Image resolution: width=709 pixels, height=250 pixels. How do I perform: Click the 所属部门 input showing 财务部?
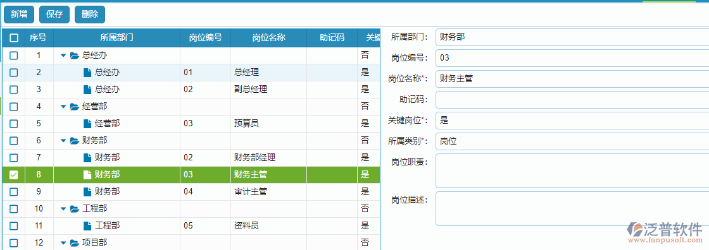(x=572, y=37)
